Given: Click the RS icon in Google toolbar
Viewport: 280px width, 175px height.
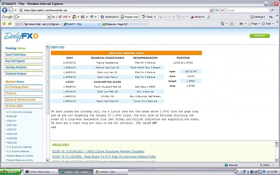Looking at the screenshot, I should pyautogui.click(x=83, y=17).
